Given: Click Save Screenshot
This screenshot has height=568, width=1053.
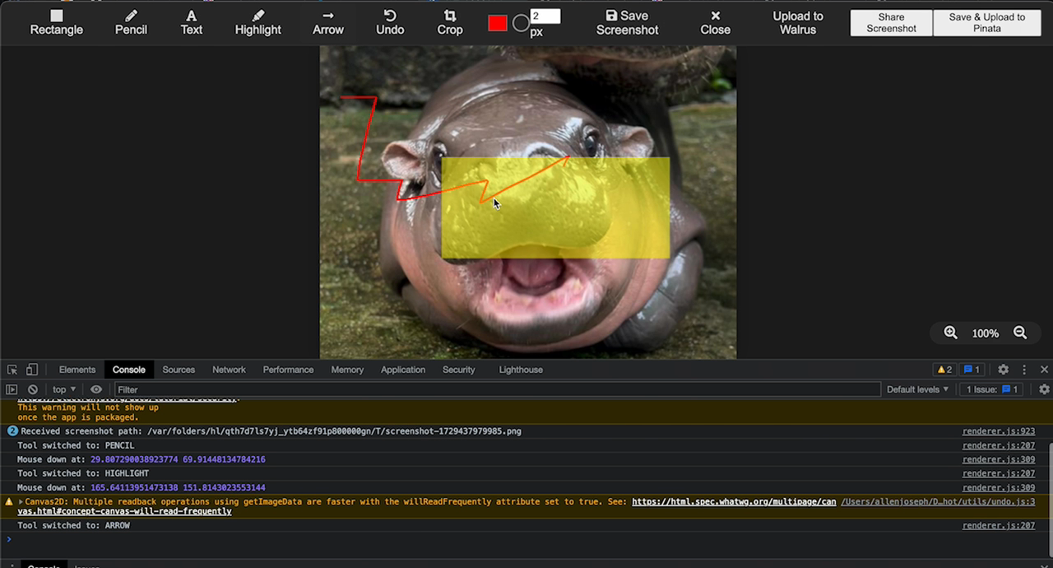Looking at the screenshot, I should pos(628,22).
